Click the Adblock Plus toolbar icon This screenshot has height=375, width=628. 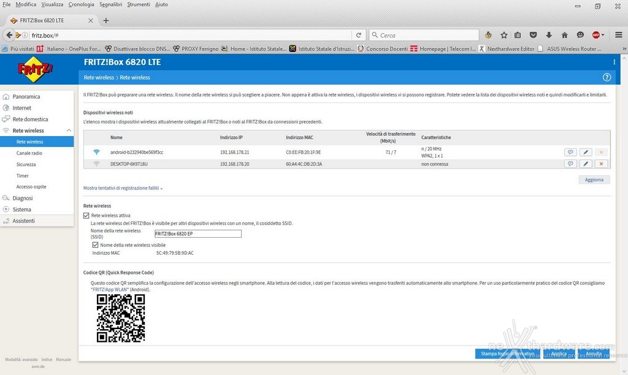(595, 35)
